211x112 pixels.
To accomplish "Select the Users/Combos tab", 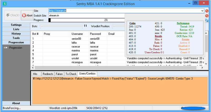I will (x=87, y=74).
